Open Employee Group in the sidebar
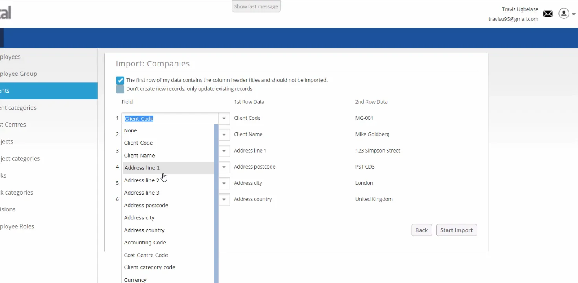 click(49, 74)
